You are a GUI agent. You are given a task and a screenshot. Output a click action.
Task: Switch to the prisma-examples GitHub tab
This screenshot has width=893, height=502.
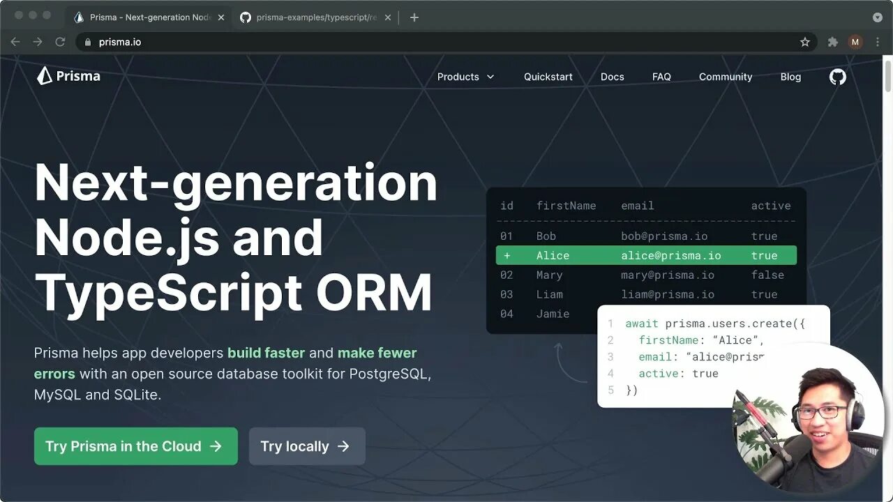[x=316, y=17]
